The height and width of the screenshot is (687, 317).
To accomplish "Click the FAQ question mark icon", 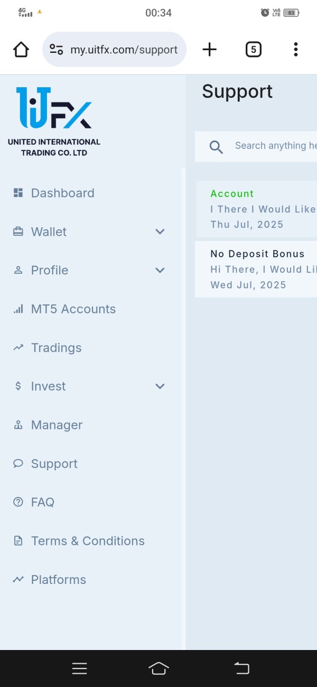I will 18,502.
